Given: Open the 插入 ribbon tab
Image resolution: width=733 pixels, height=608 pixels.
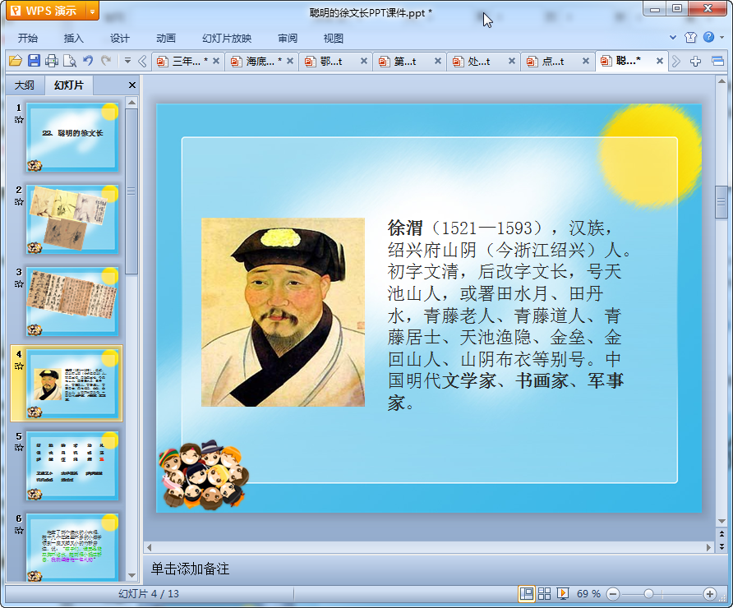Looking at the screenshot, I should [73, 39].
